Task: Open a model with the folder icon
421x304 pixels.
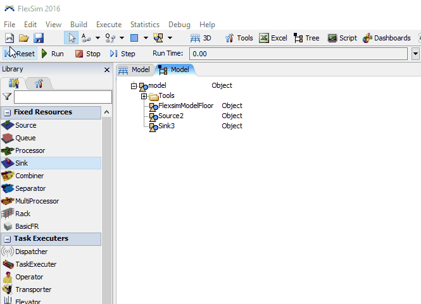Action: point(24,38)
